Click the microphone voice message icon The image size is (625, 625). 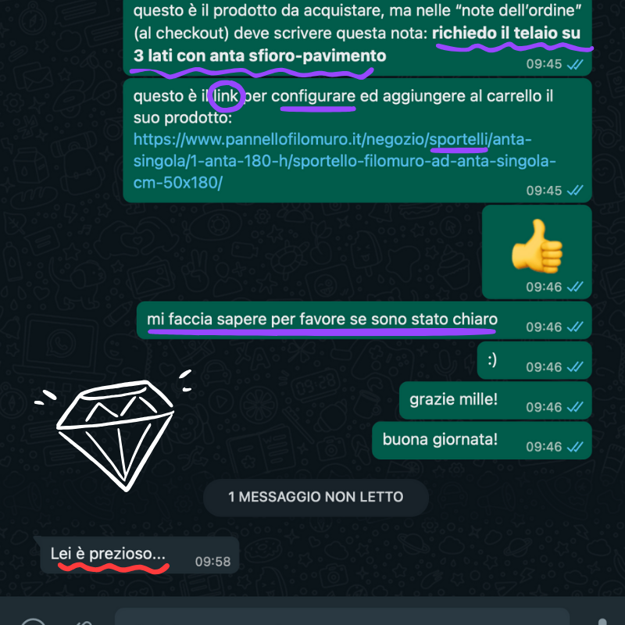[x=602, y=622]
